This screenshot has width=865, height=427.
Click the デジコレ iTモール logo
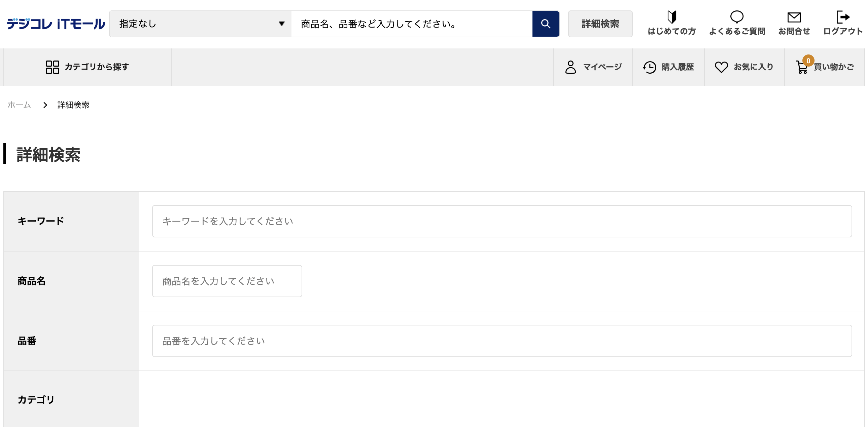coord(56,24)
